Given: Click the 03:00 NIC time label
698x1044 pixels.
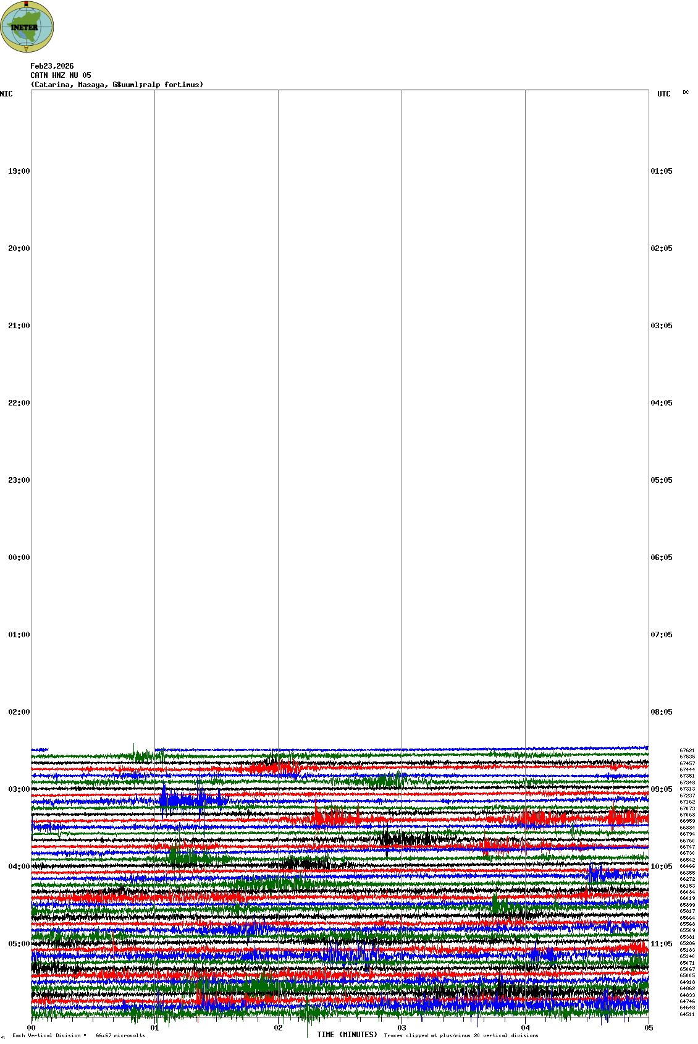Looking at the screenshot, I should (x=19, y=789).
